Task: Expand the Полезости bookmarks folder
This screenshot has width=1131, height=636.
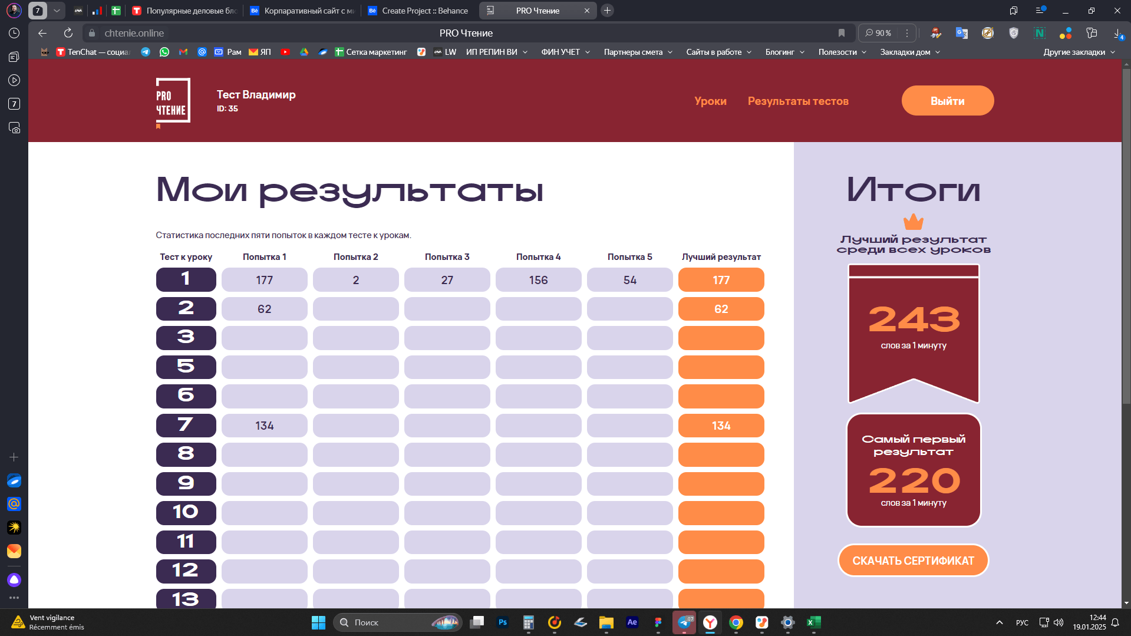Action: [842, 52]
